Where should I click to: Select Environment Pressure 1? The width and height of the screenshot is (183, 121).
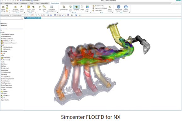click(9, 43)
